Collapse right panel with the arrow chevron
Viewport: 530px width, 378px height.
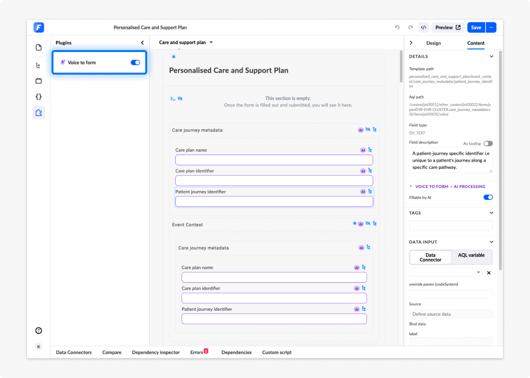click(411, 43)
